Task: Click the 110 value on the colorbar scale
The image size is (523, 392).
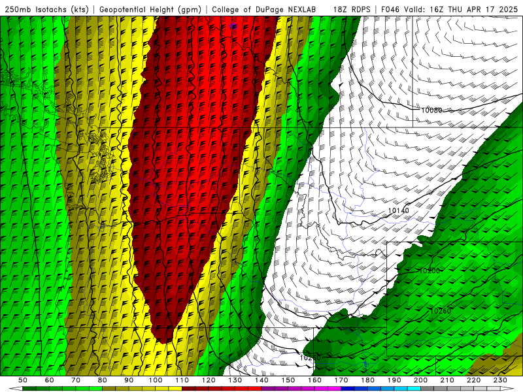Action: click(182, 380)
